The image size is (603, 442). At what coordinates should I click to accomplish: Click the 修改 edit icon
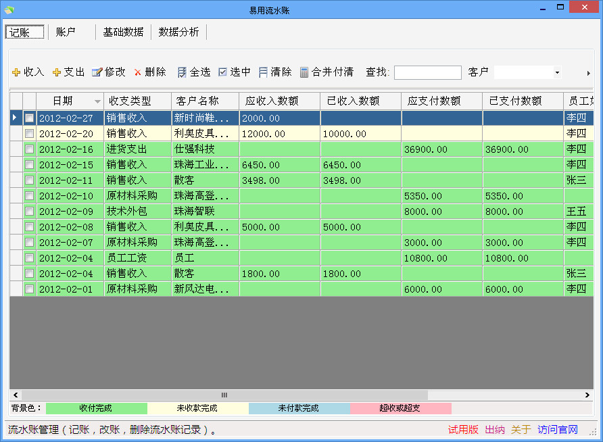97,72
